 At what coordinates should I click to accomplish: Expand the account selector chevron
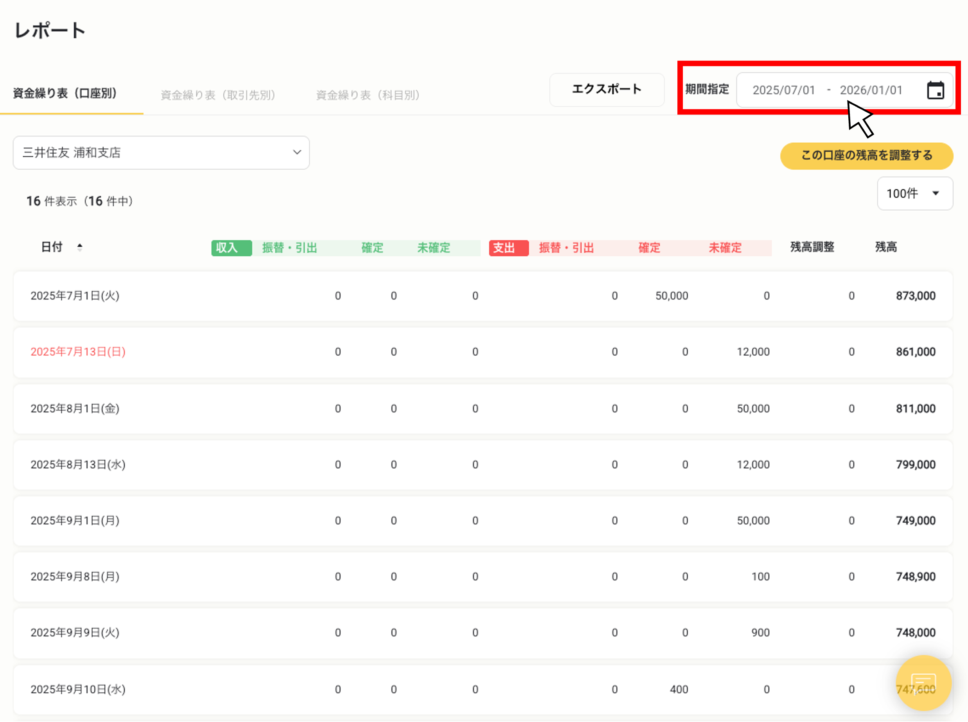[297, 152]
